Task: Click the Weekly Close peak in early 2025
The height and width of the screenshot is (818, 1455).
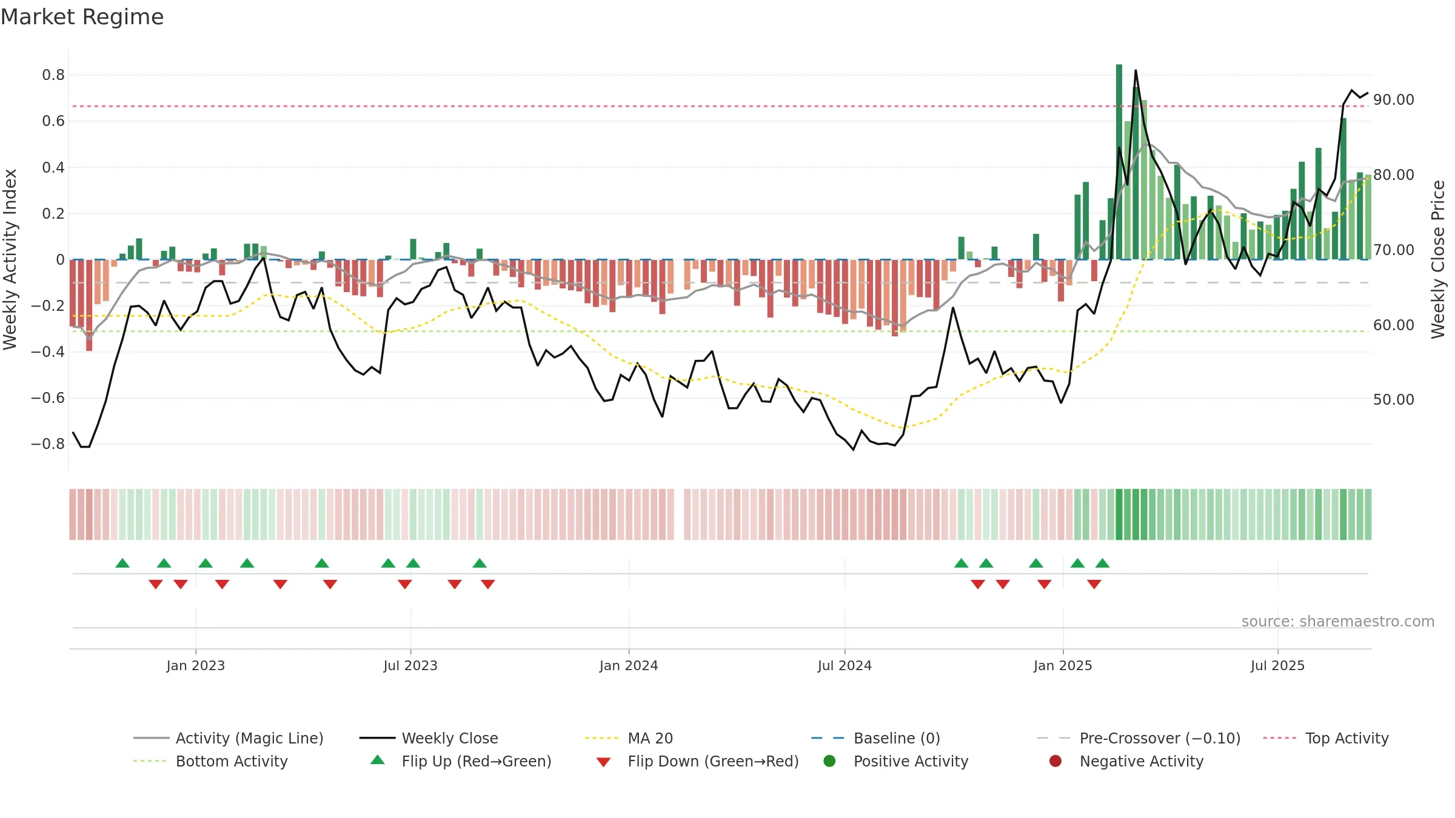Action: click(x=1136, y=70)
